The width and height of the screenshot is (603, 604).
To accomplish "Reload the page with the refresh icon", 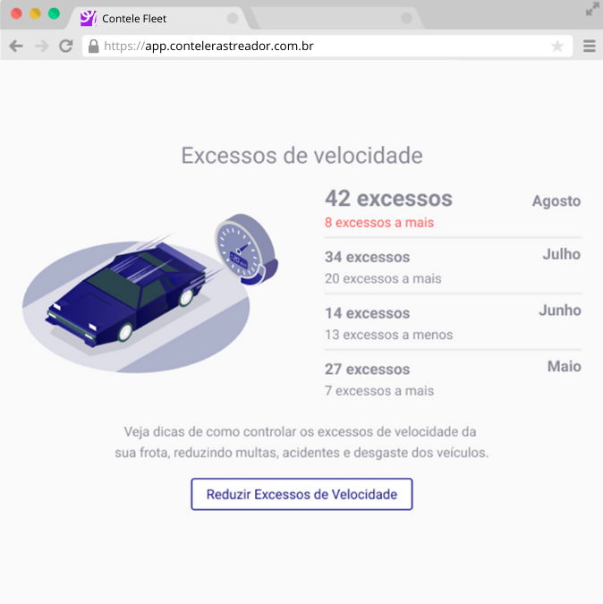I will pyautogui.click(x=66, y=47).
